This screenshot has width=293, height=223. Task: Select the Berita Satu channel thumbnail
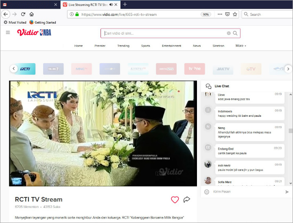(166, 69)
